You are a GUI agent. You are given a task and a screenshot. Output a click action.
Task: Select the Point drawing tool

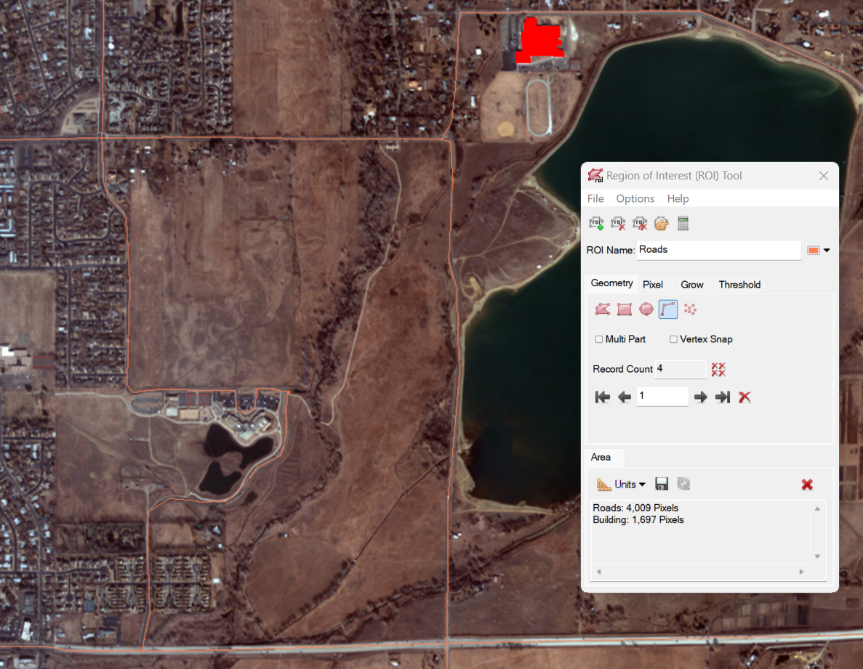click(x=690, y=310)
